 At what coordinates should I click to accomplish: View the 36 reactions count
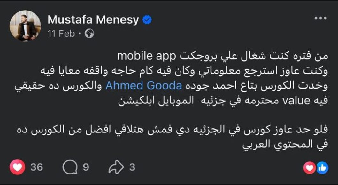pyautogui.click(x=36, y=167)
